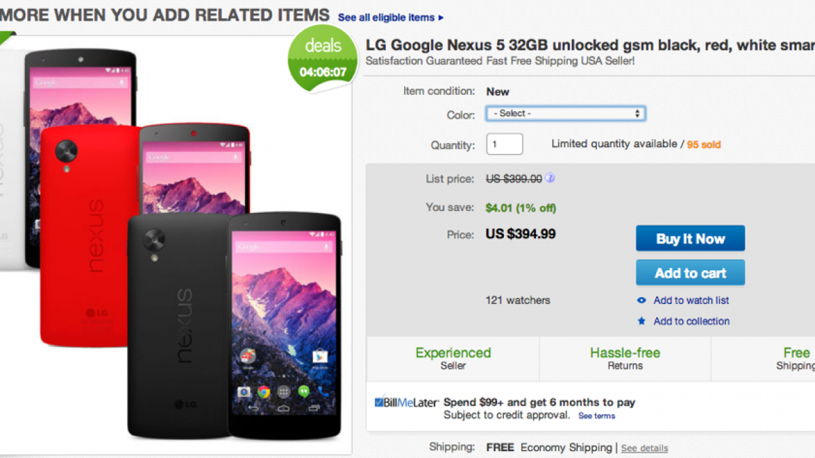Click the camera icon on the black phone screen
815x458 pixels.
tap(243, 392)
